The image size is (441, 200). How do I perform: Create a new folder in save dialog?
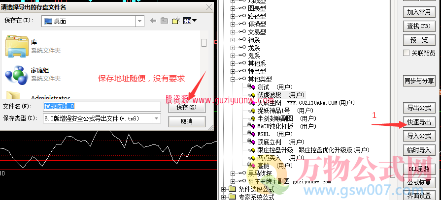176,21
